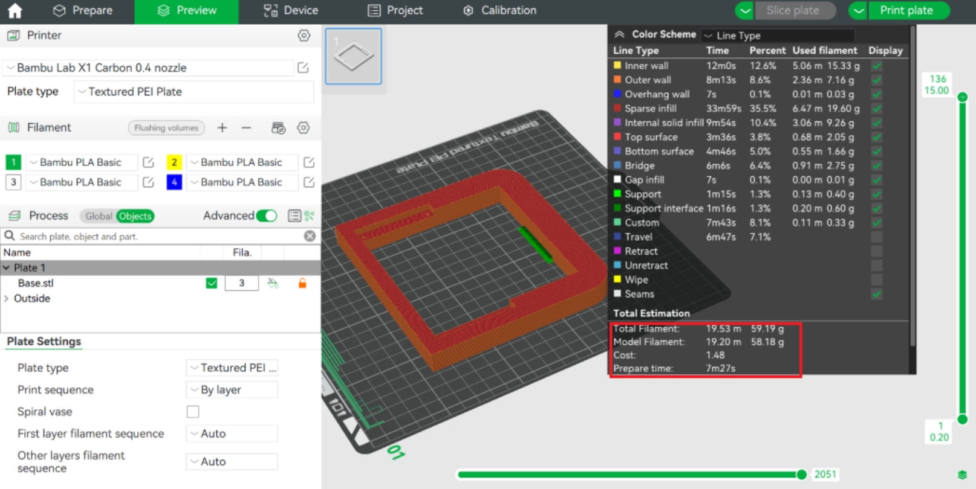
Task: Open the Device tab
Action: 291,10
